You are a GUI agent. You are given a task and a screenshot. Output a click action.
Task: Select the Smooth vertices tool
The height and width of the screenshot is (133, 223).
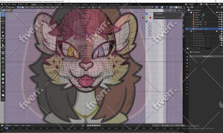pos(3,83)
